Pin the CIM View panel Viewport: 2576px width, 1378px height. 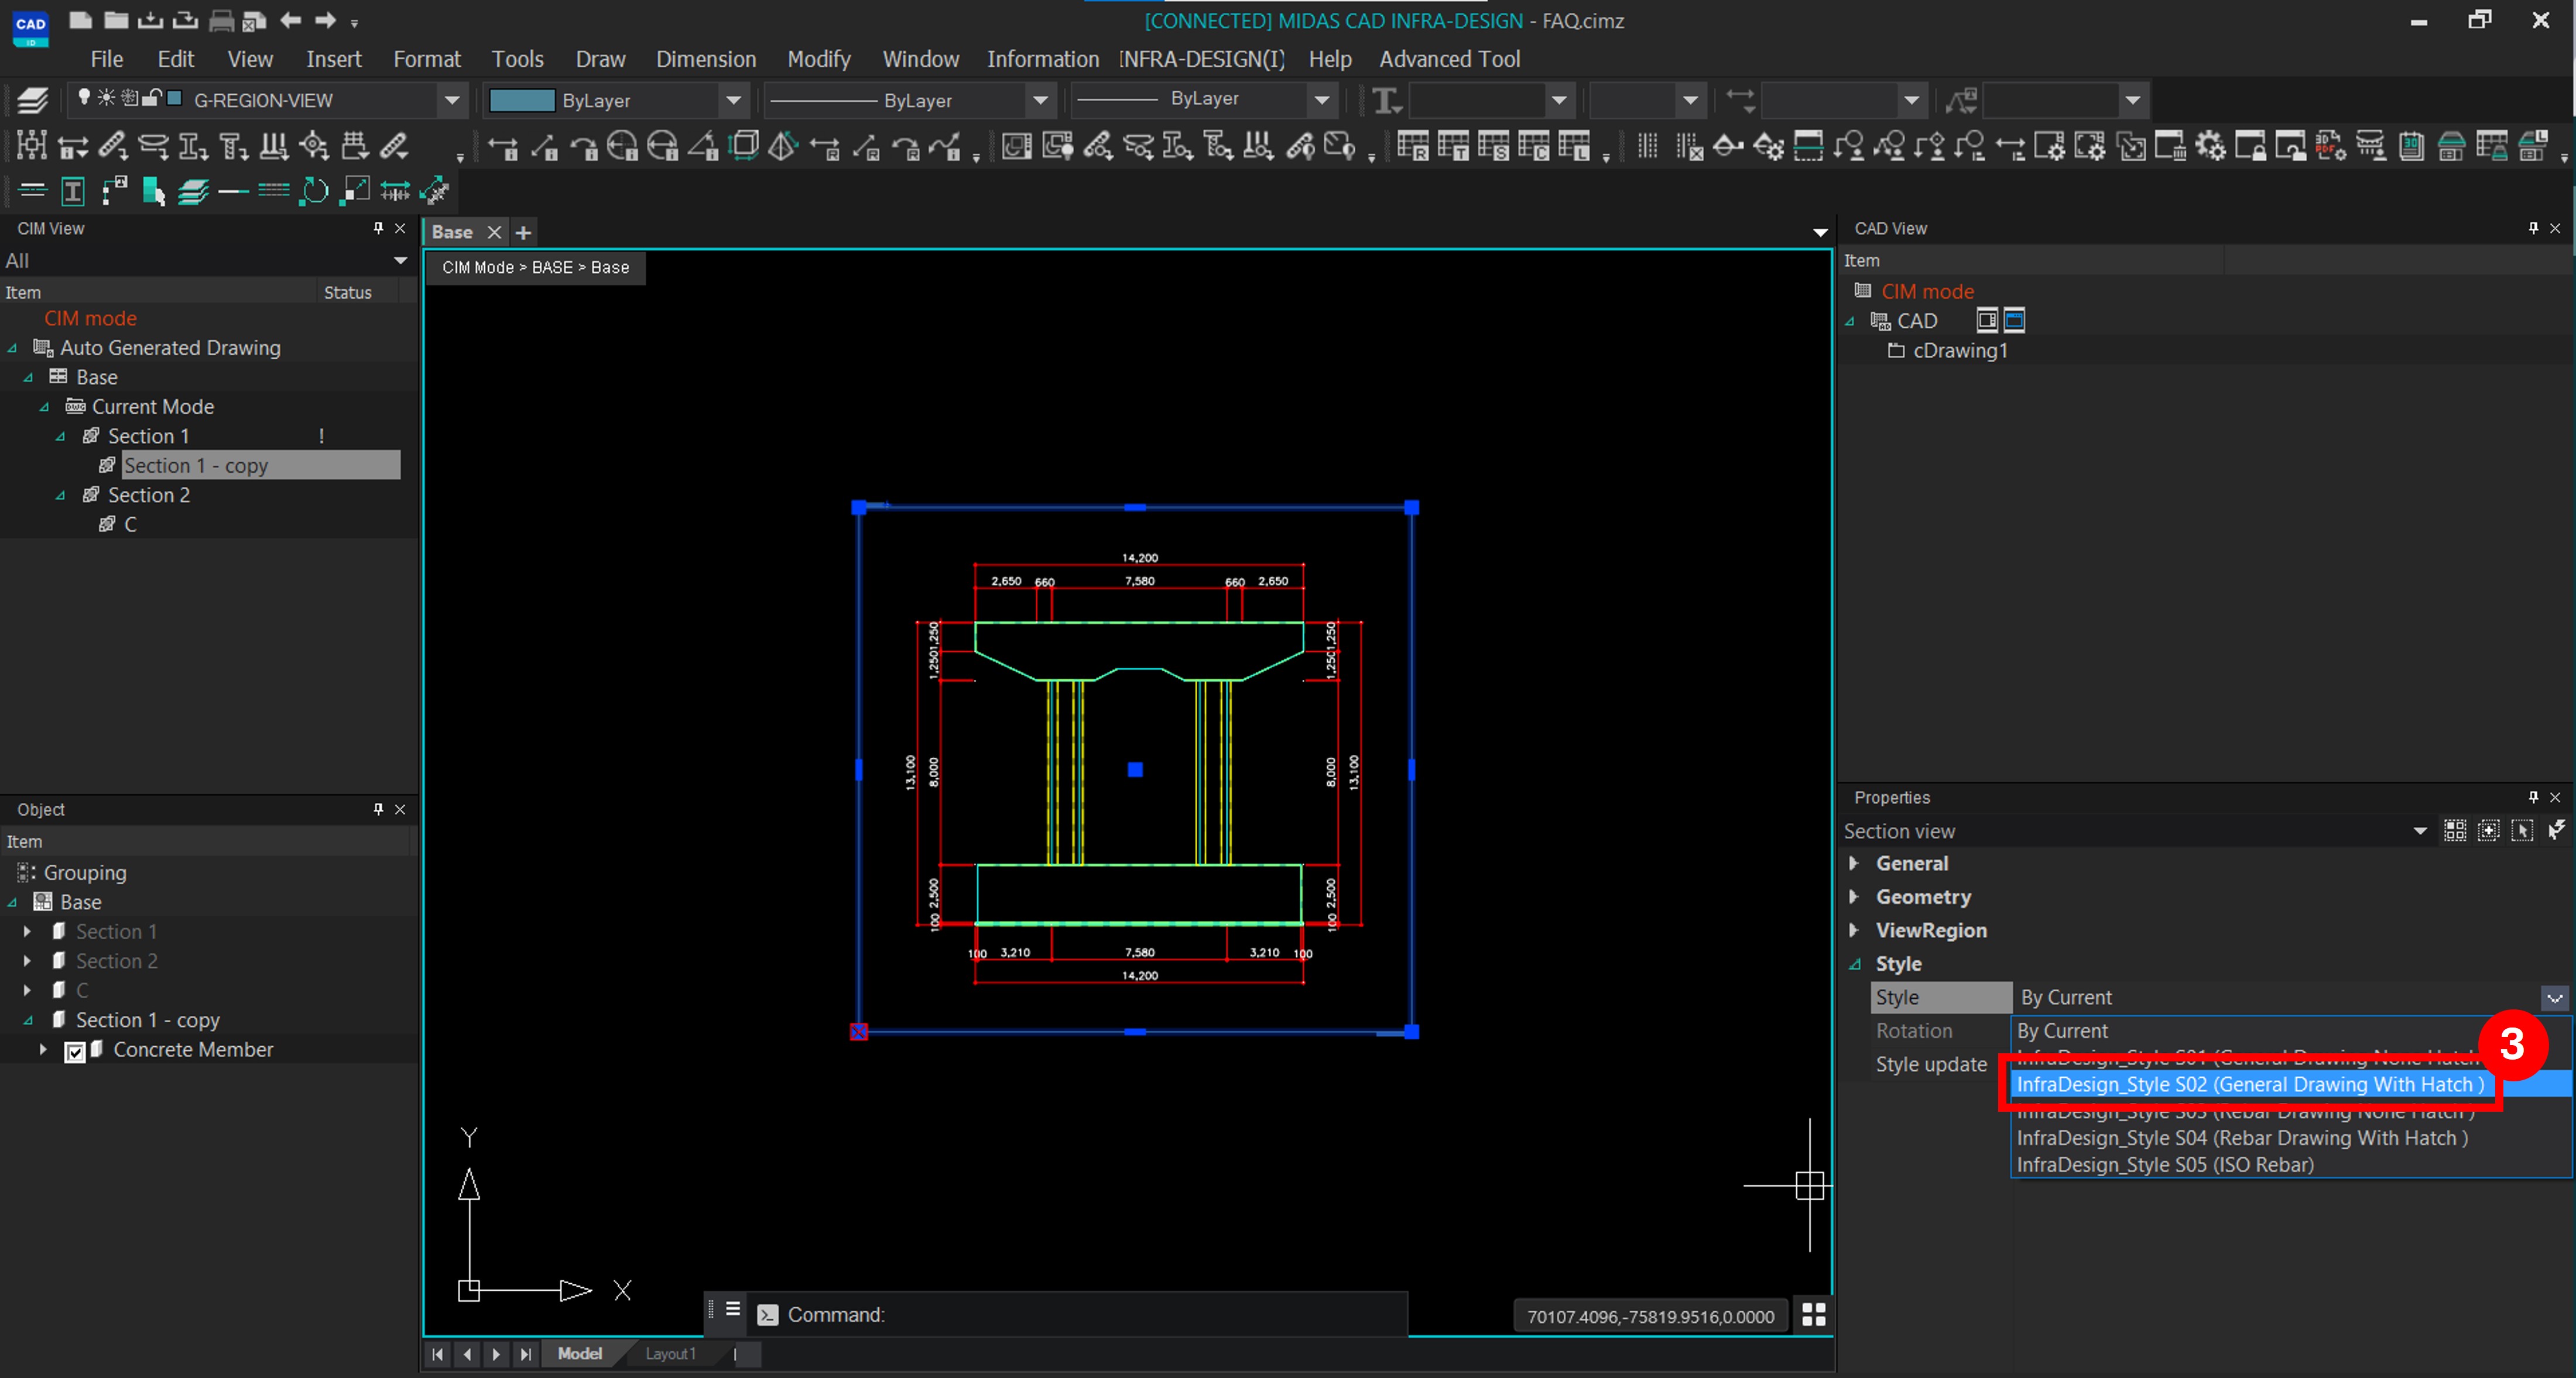point(378,228)
